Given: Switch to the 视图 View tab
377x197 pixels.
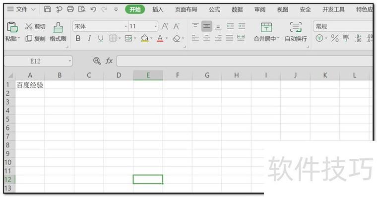Looking at the screenshot, I should (283, 9).
